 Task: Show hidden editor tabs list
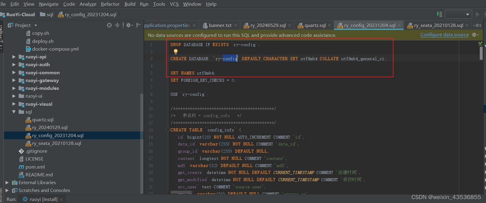pyautogui.click(x=477, y=25)
